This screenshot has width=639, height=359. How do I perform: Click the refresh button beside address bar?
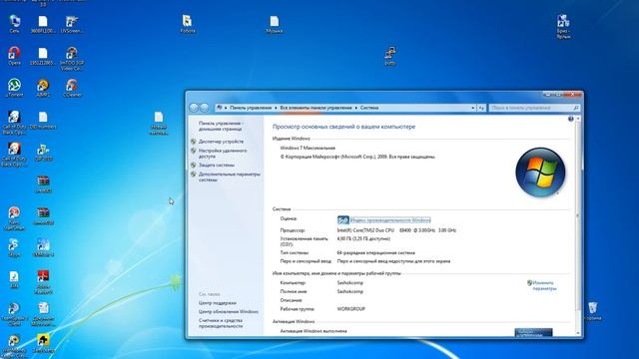(x=481, y=108)
